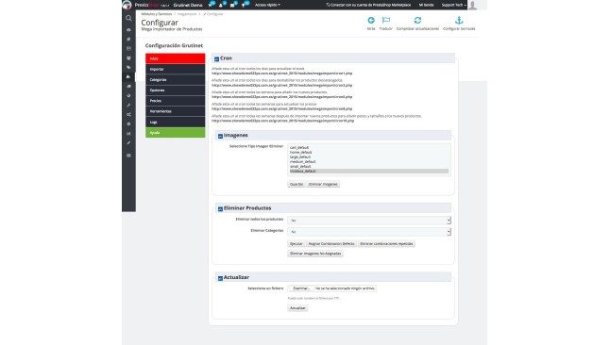
Task: Select medium_default in image type list
Action: [303, 161]
